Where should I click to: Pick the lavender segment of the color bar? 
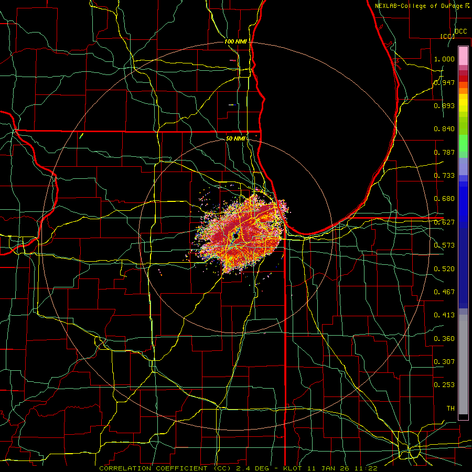(x=463, y=167)
